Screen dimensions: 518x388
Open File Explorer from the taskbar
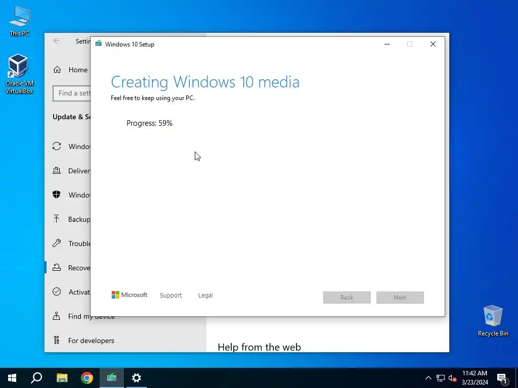(x=62, y=378)
